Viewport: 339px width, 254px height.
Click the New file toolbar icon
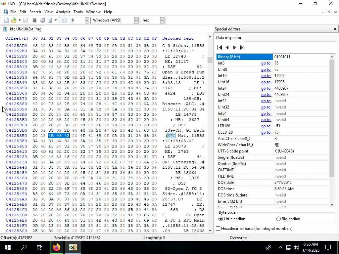coord(7,20)
